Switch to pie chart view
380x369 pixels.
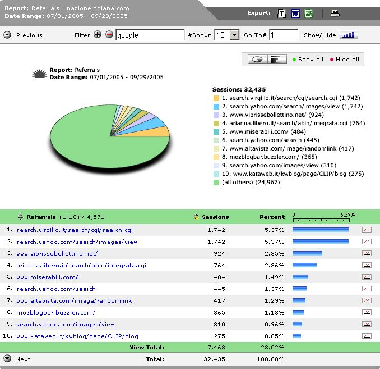pyautogui.click(x=257, y=59)
